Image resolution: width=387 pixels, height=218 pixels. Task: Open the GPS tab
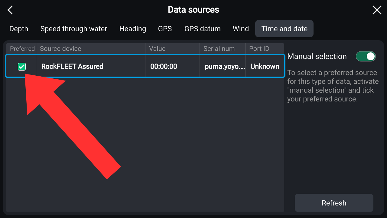165,29
